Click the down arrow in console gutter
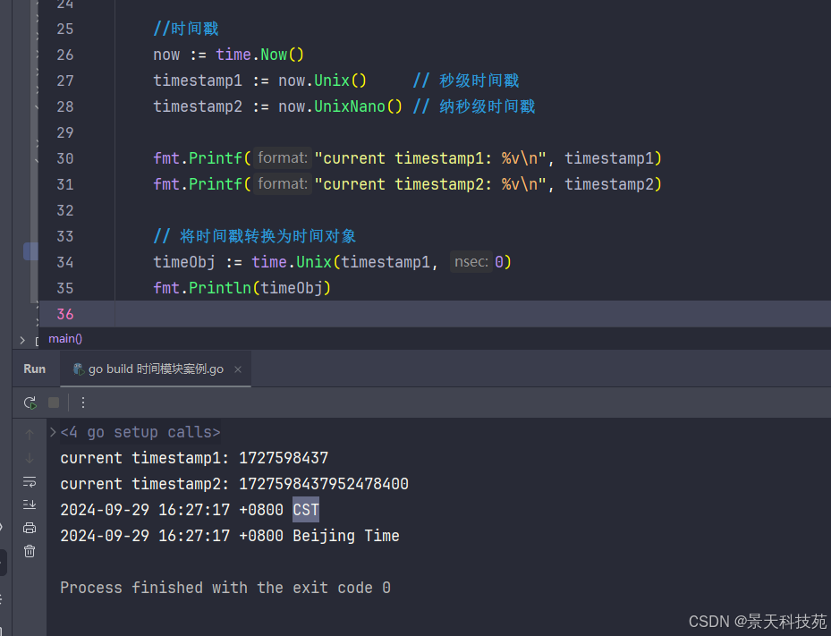The image size is (831, 636). [30, 458]
